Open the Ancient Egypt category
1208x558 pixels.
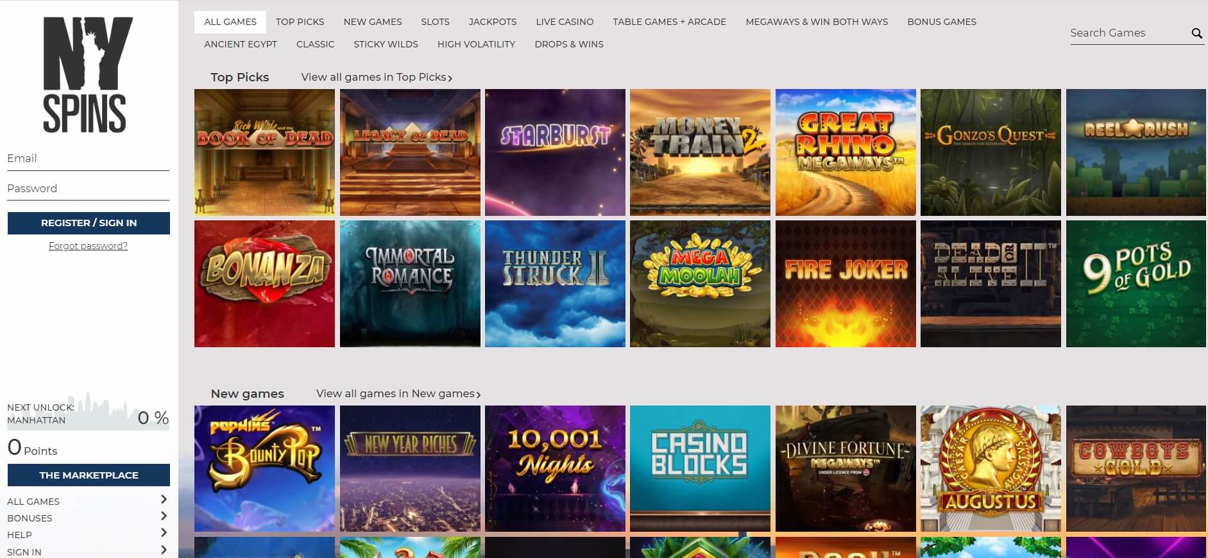coord(241,44)
